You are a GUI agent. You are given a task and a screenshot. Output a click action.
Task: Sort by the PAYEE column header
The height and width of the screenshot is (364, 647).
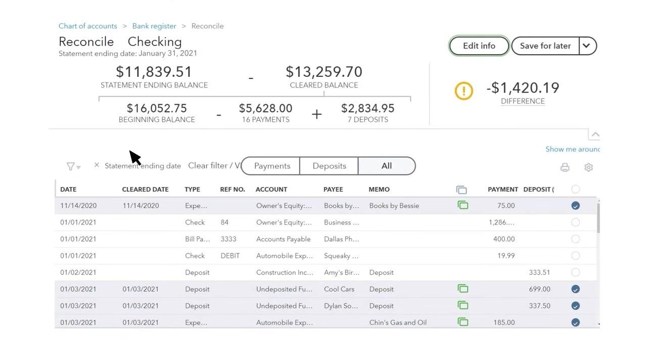tap(333, 189)
